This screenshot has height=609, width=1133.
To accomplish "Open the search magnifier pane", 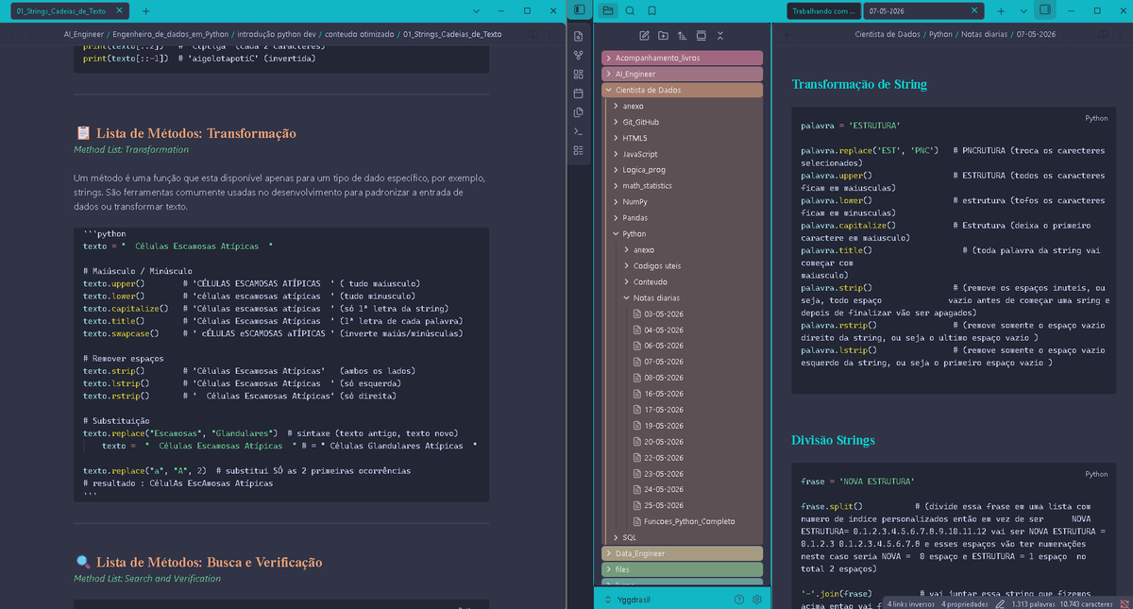I will click(630, 10).
